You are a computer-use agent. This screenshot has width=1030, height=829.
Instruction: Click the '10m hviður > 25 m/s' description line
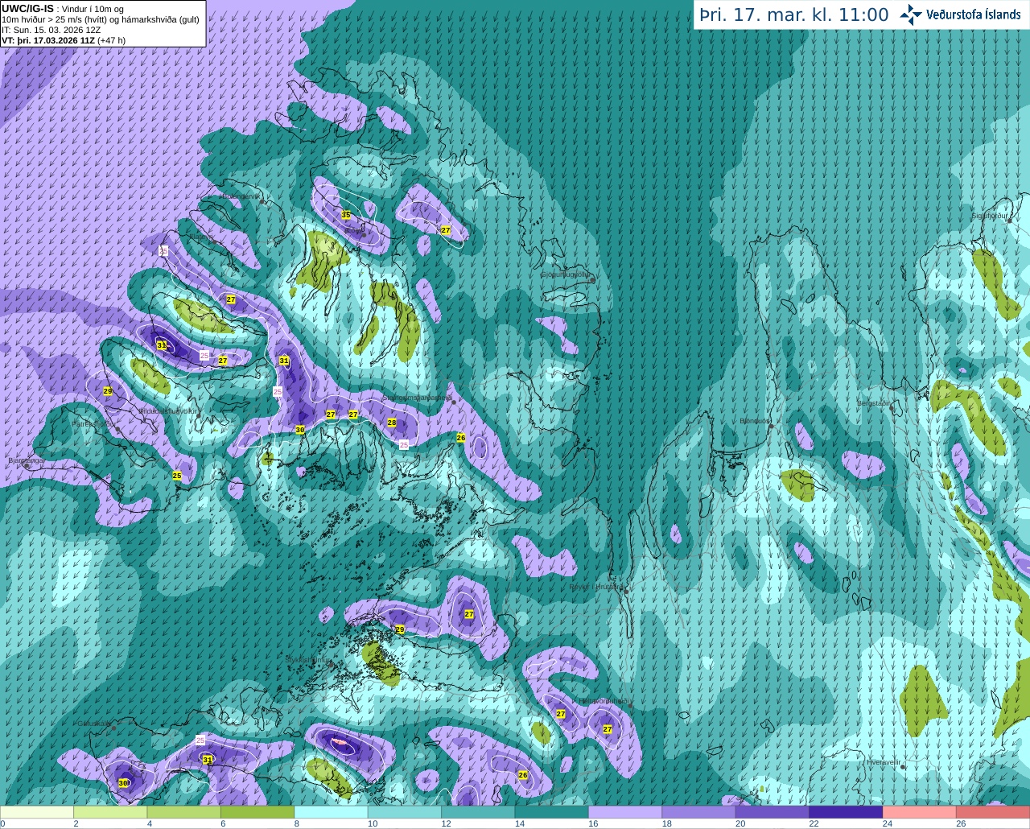tap(101, 19)
